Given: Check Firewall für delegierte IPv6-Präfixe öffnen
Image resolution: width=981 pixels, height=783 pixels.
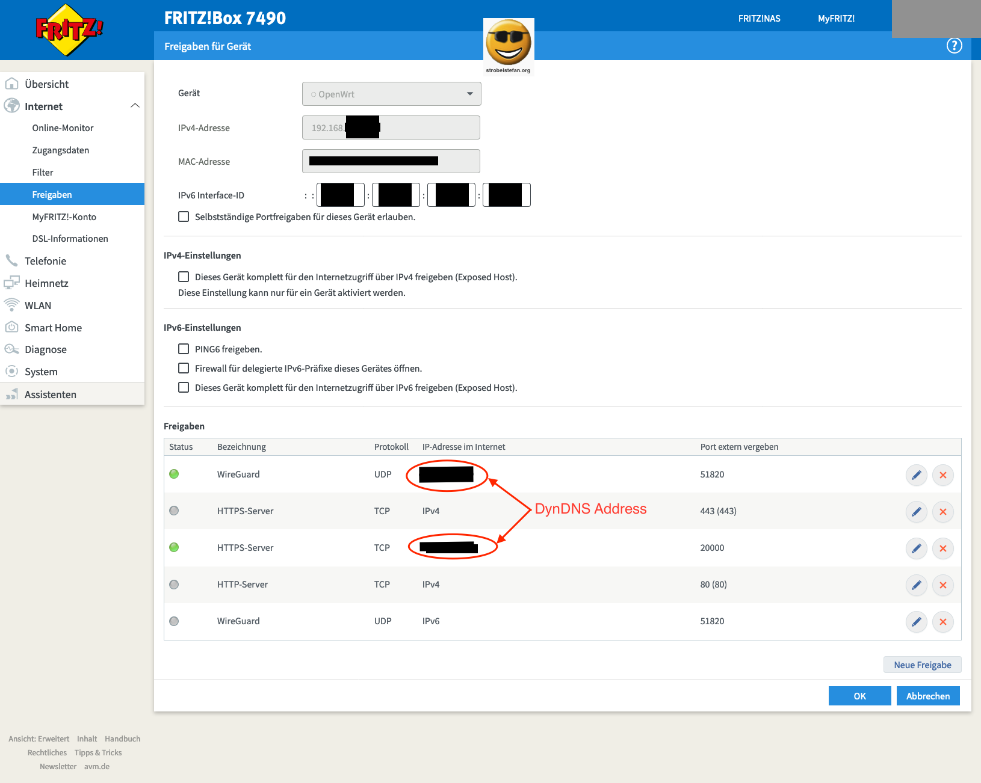Looking at the screenshot, I should pos(184,367).
